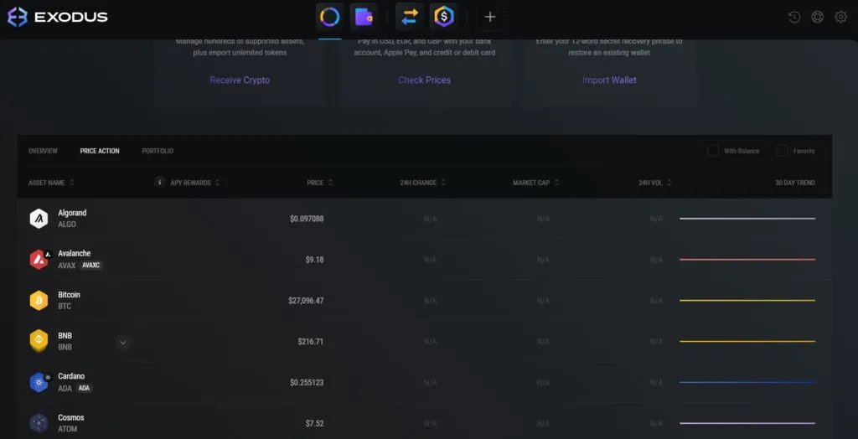Click the AVAXC network badge

tap(90, 266)
